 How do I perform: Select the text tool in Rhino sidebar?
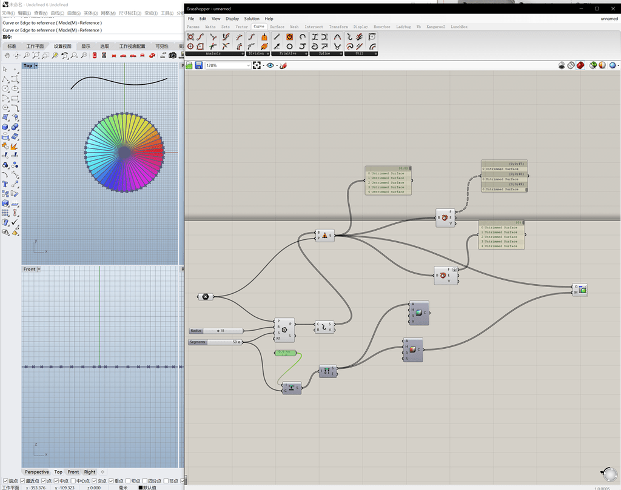point(5,184)
